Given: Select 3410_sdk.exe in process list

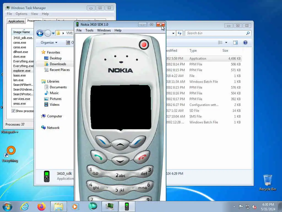Looking at the screenshot, I should (x=23, y=38).
